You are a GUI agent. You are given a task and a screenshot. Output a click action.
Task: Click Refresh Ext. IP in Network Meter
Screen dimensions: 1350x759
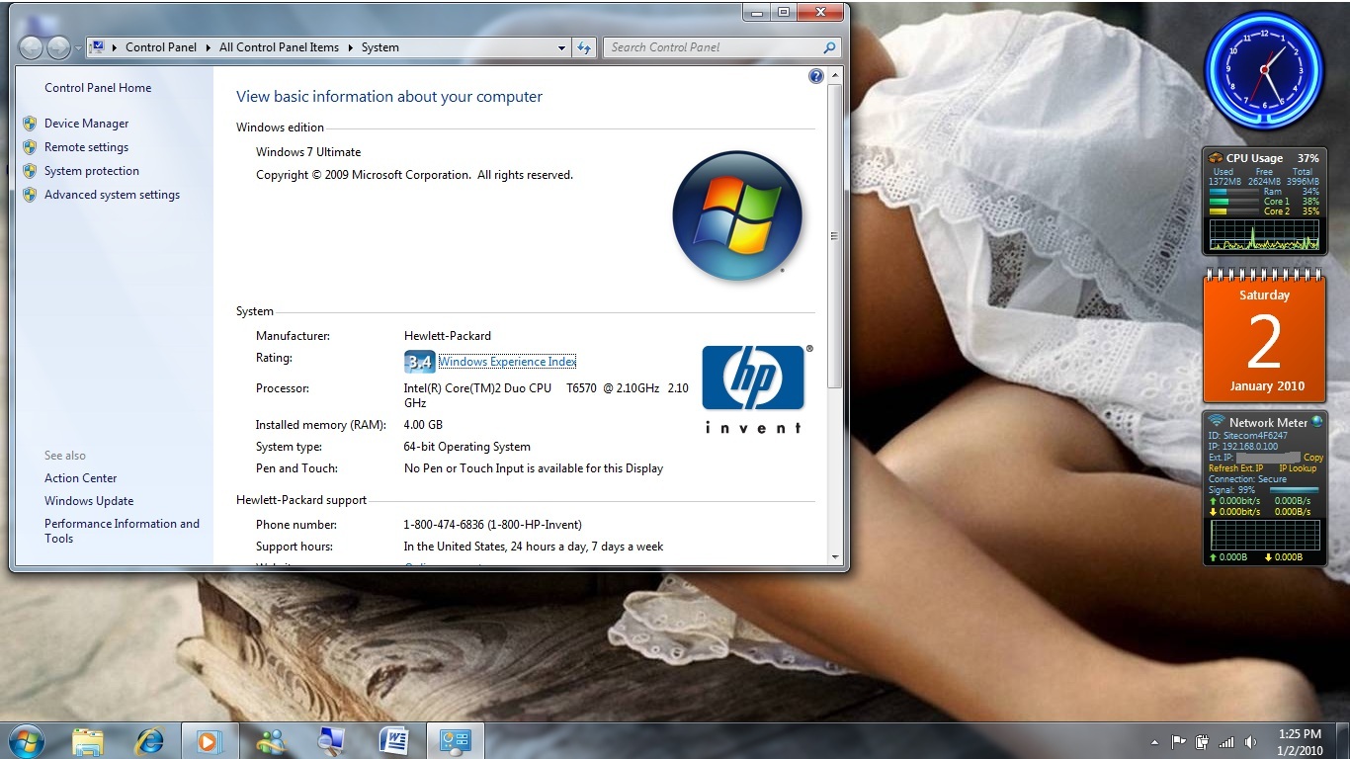click(x=1236, y=468)
